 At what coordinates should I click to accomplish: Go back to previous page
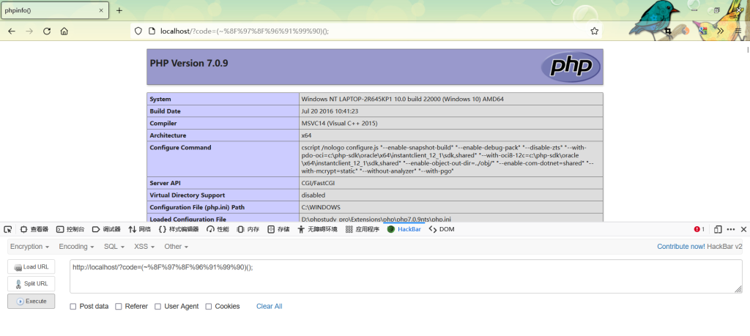click(x=12, y=31)
